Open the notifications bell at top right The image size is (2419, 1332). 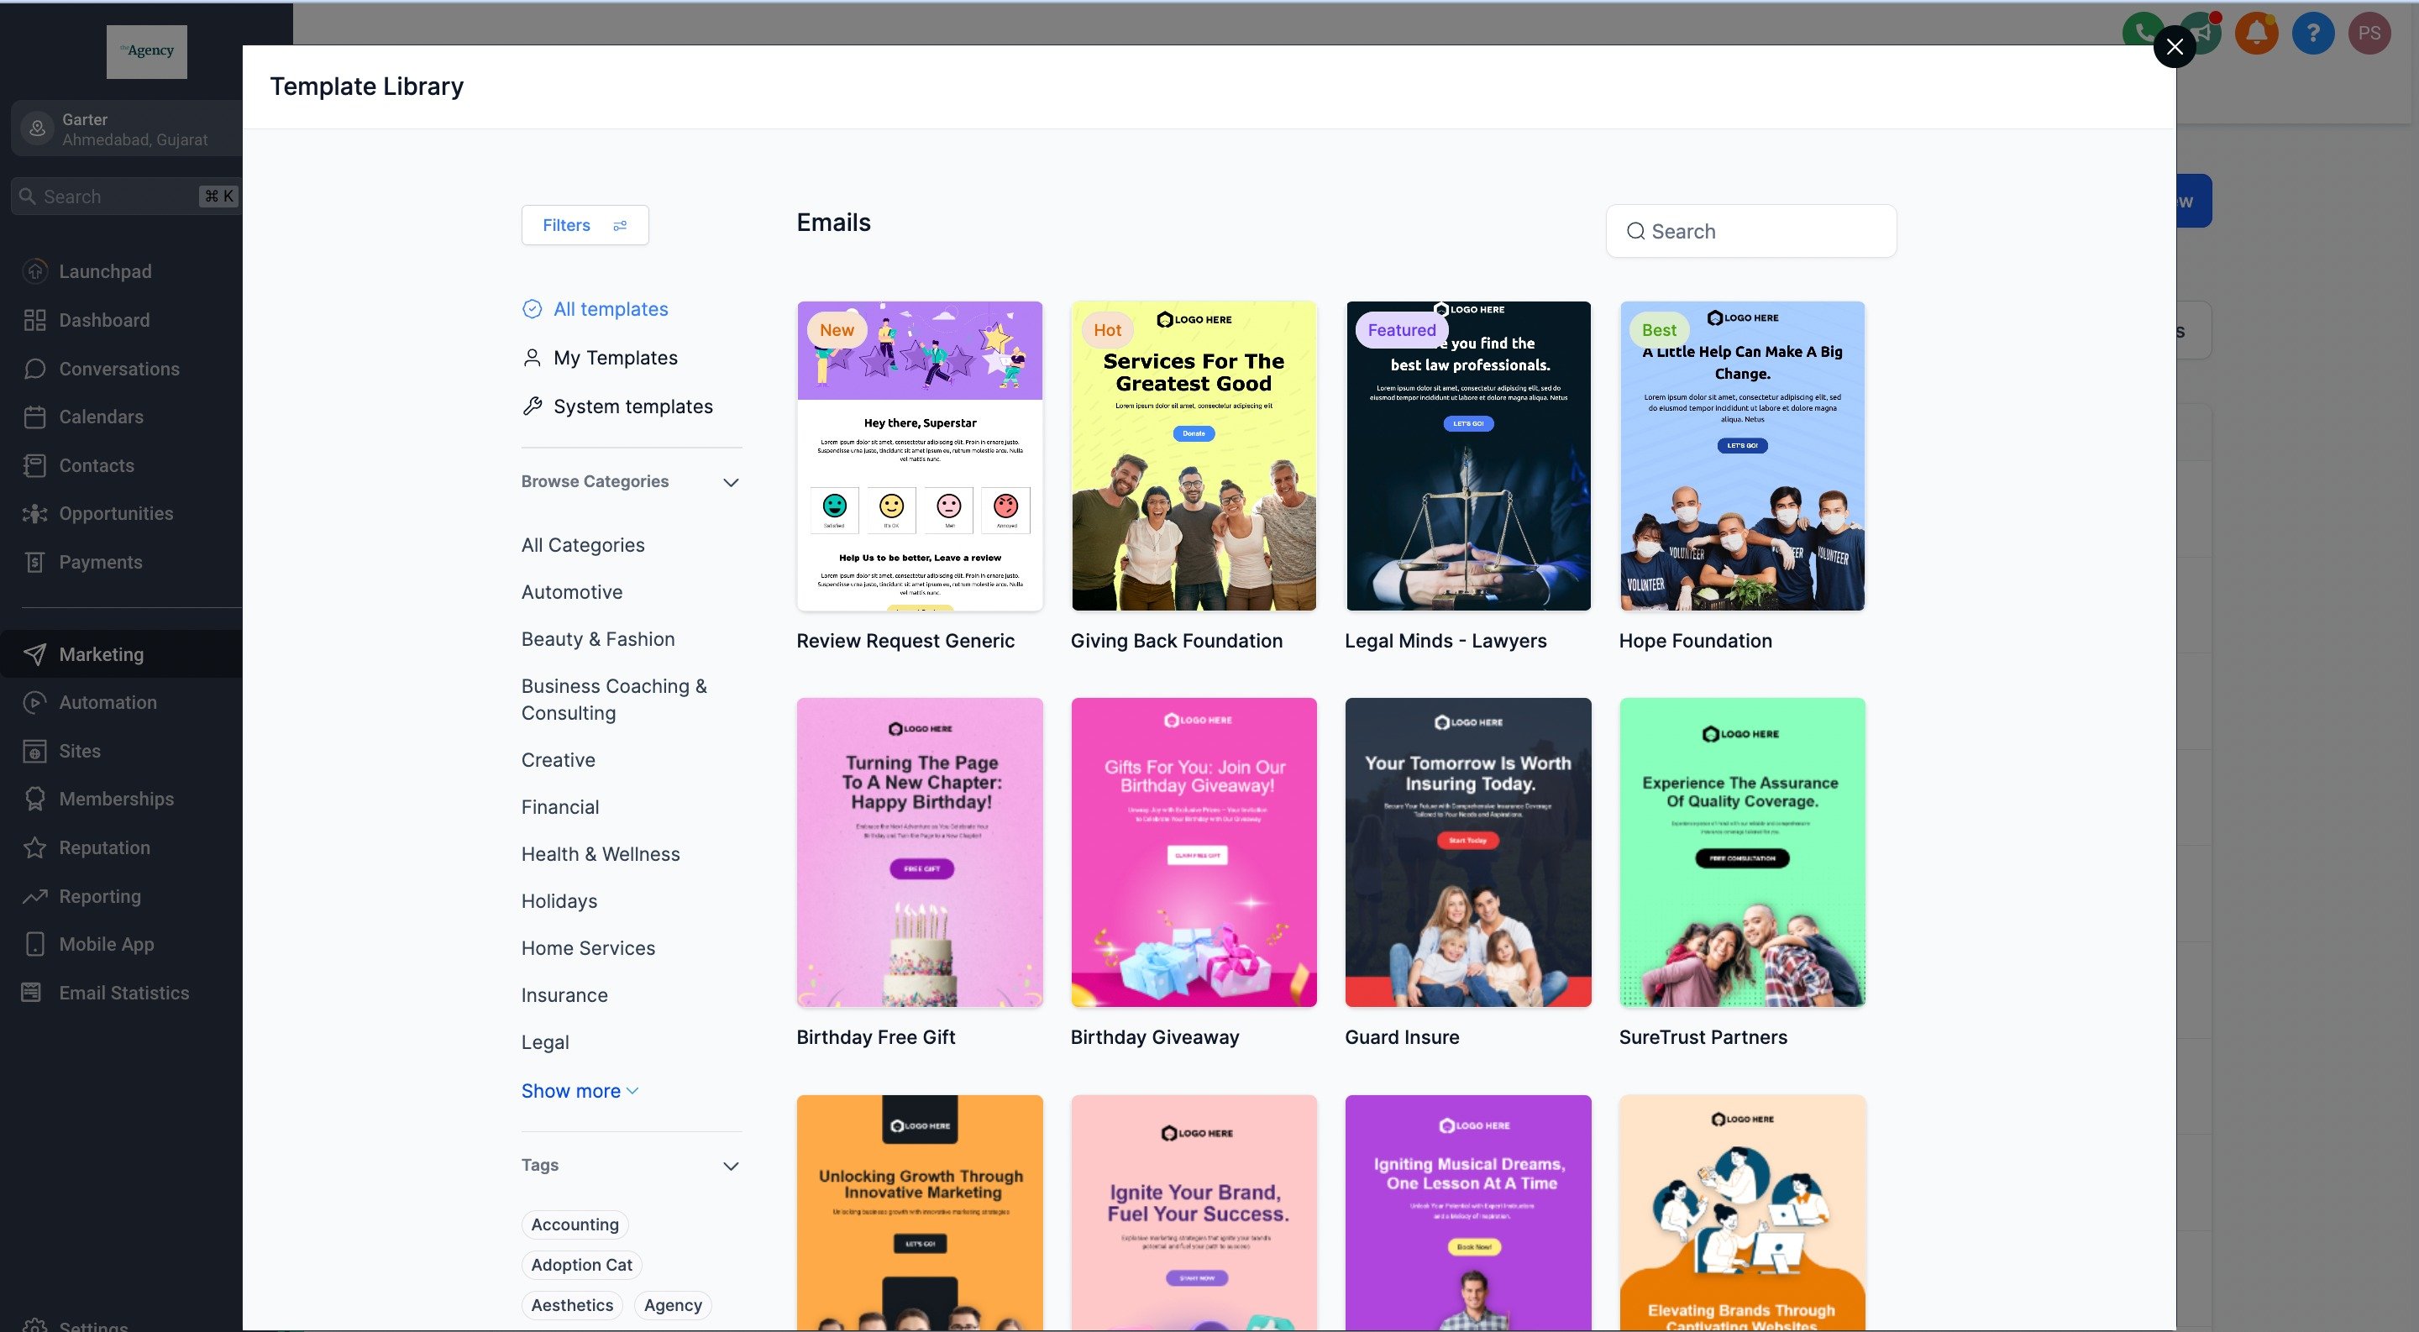(x=2257, y=32)
